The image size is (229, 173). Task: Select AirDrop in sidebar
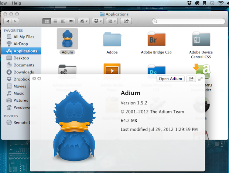click(21, 44)
